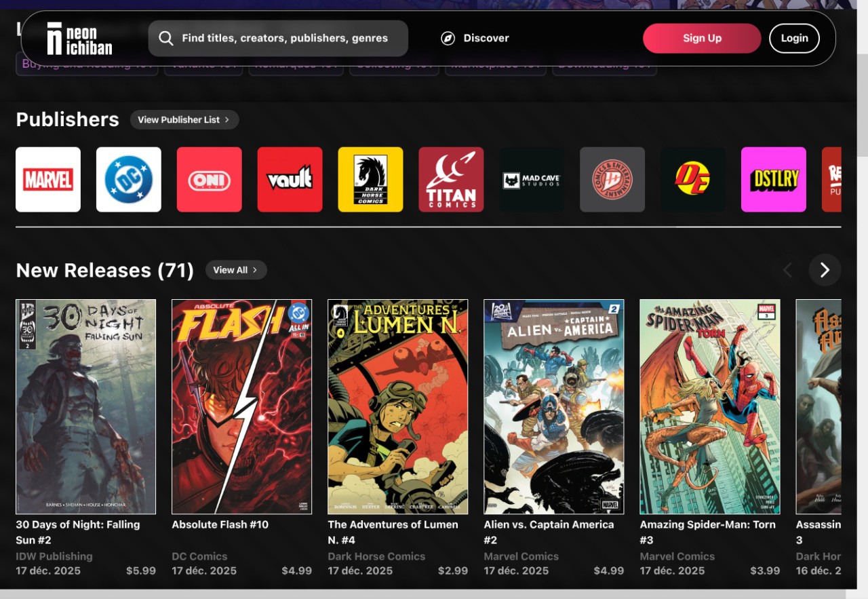Expand View All new releases

[235, 270]
